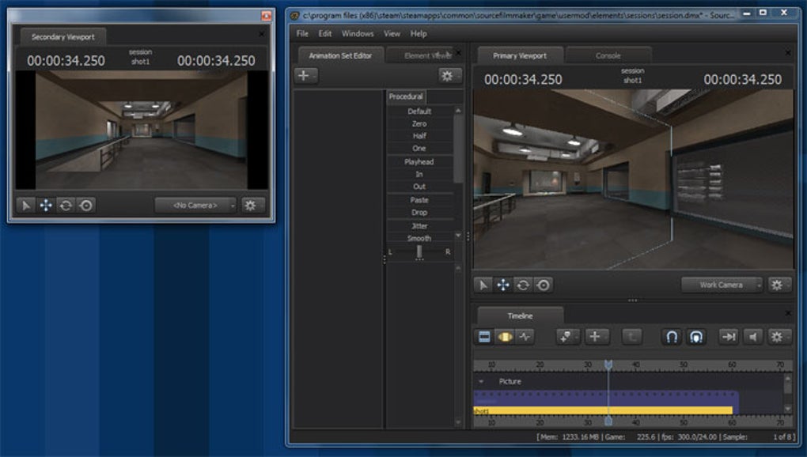The height and width of the screenshot is (457, 807).
Task: Select the rotate tool in Primary Viewport
Action: point(523,285)
